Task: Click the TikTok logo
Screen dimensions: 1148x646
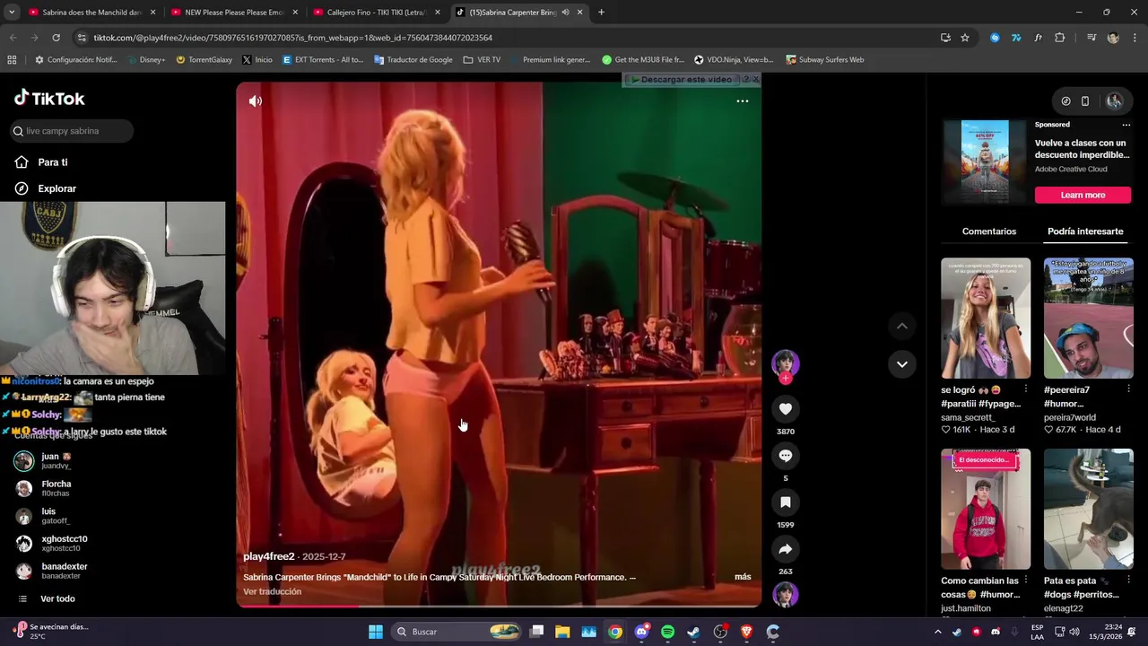Action: click(49, 98)
